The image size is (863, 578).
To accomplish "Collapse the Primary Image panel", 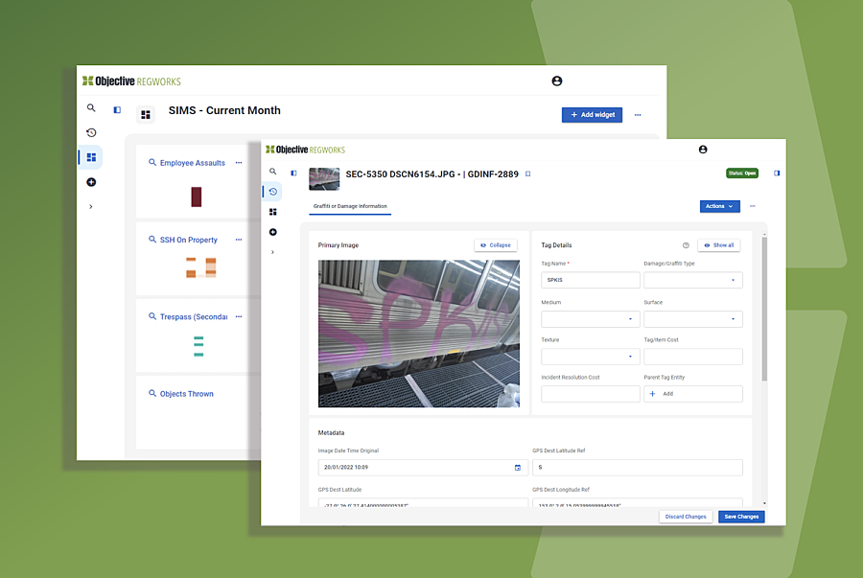I will tap(496, 245).
